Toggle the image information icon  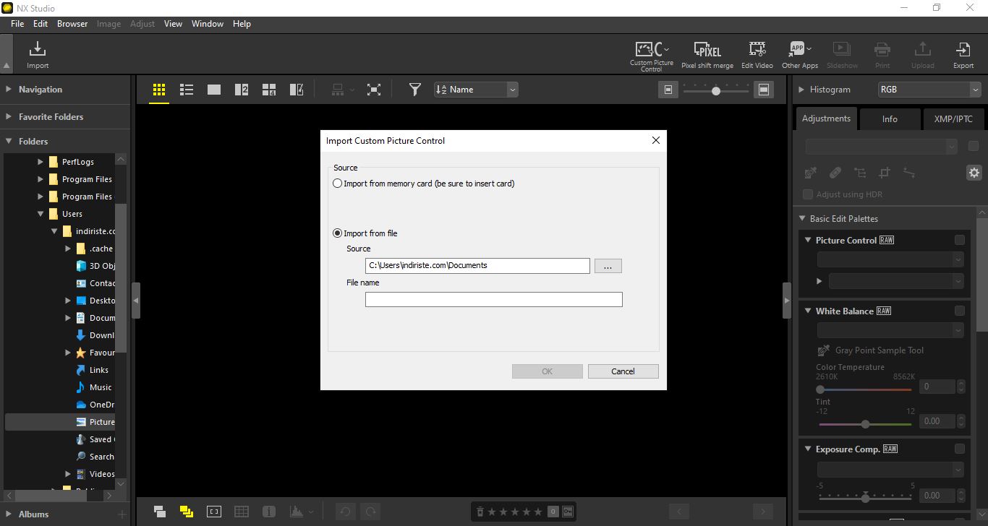[269, 512]
